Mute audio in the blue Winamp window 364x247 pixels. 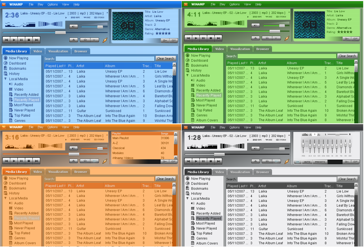[74, 27]
